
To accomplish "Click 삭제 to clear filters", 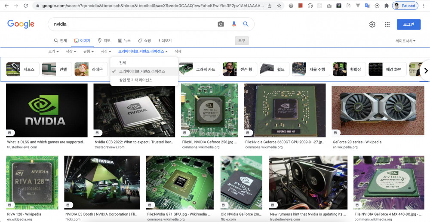I will click(x=178, y=51).
